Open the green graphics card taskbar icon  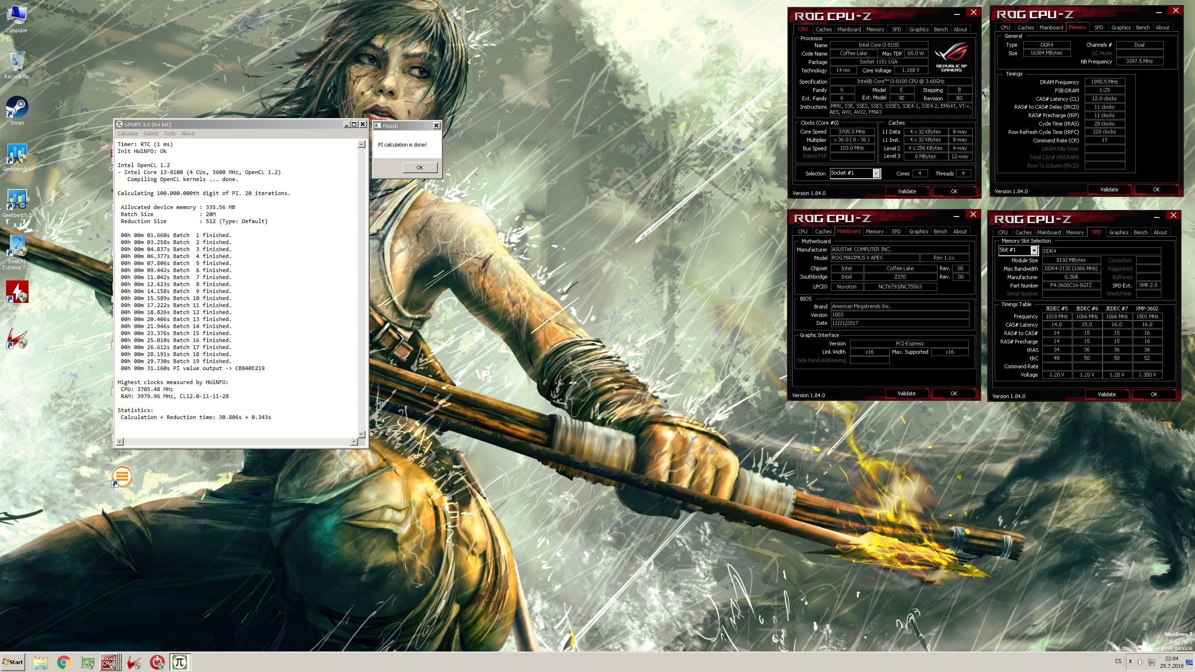(x=87, y=662)
